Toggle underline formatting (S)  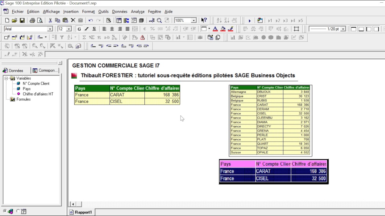coord(94,29)
